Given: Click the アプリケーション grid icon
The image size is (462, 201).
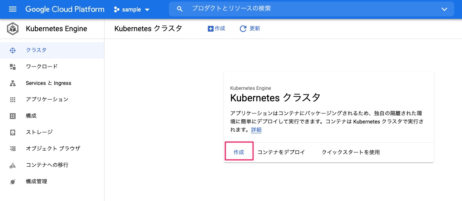Looking at the screenshot, I should pos(12,99).
